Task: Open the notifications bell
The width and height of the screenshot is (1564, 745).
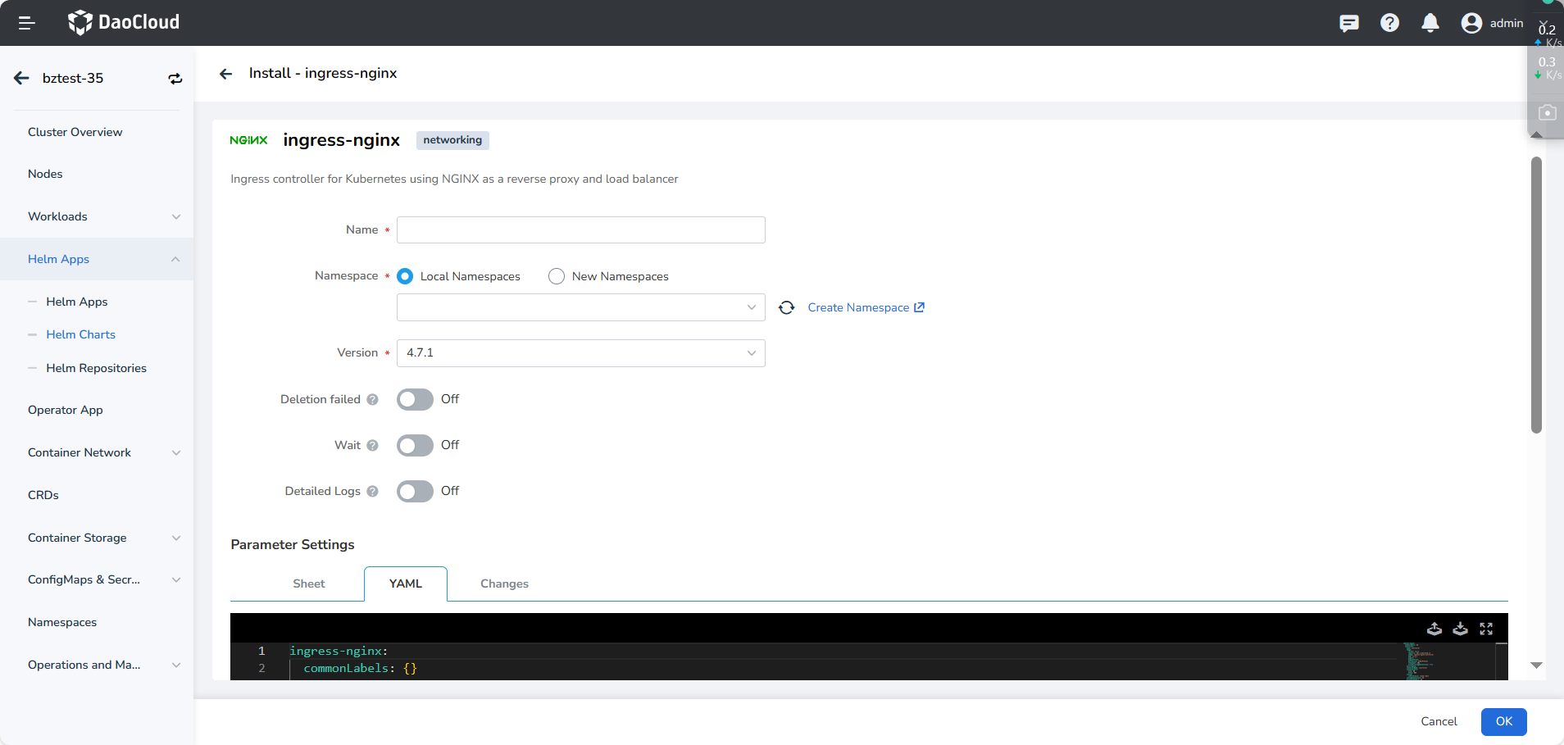Action: 1430,23
